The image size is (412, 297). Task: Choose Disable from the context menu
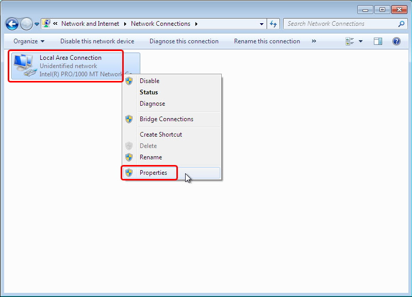coord(171,81)
